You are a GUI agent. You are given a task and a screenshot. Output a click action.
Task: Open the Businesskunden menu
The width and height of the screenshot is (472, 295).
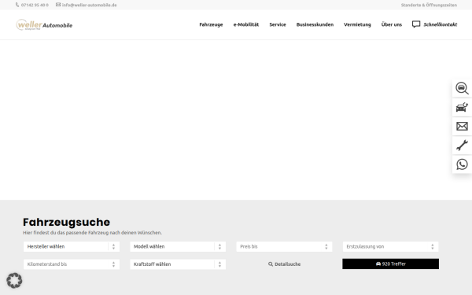coord(315,24)
